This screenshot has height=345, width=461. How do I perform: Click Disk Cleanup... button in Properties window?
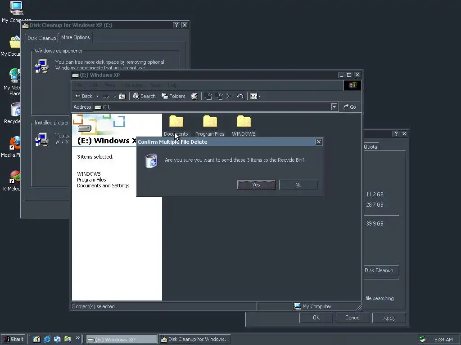[x=381, y=270]
